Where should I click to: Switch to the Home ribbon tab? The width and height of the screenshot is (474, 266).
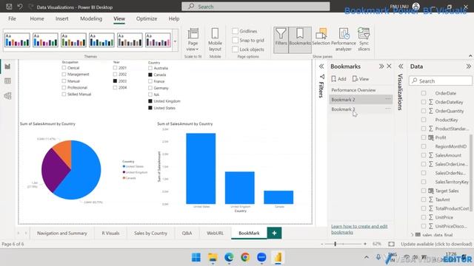(37, 18)
